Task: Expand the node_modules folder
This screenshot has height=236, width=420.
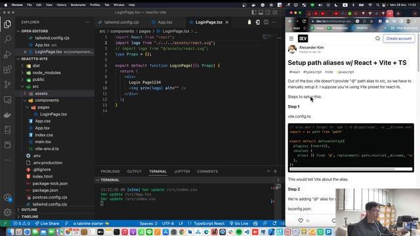Action: point(47,73)
